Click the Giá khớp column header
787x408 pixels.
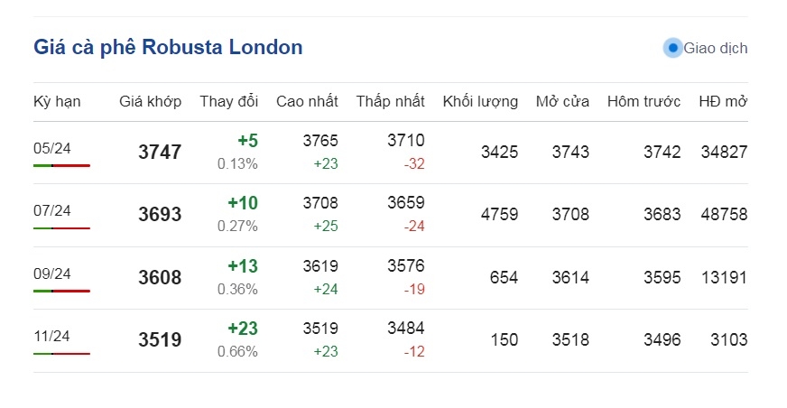(151, 102)
